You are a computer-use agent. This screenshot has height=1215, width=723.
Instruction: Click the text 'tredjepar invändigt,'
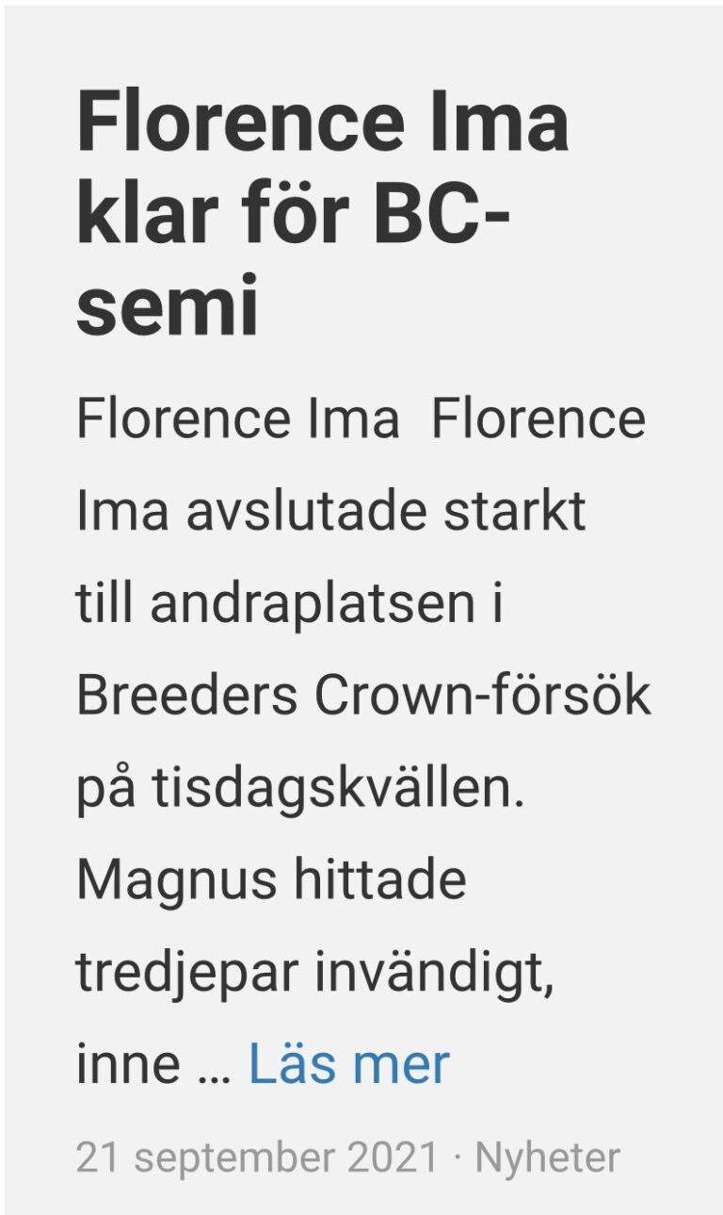[313, 974]
